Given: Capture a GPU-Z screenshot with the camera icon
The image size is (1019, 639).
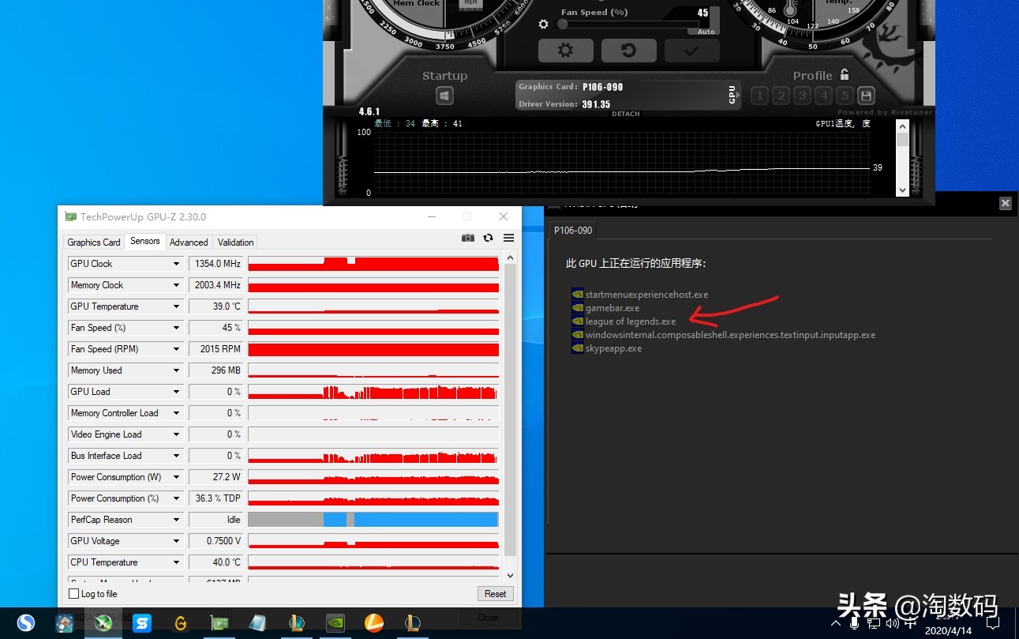Looking at the screenshot, I should click(467, 238).
